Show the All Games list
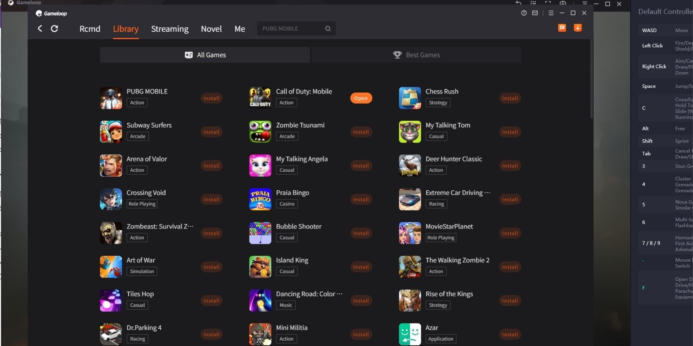The width and height of the screenshot is (693, 346). [205, 55]
